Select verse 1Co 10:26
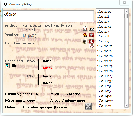The height and width of the screenshot is (116, 133). [105, 56]
